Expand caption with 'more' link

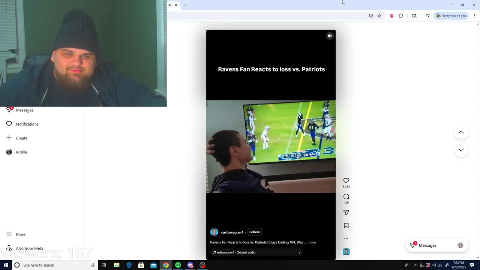[x=312, y=242]
